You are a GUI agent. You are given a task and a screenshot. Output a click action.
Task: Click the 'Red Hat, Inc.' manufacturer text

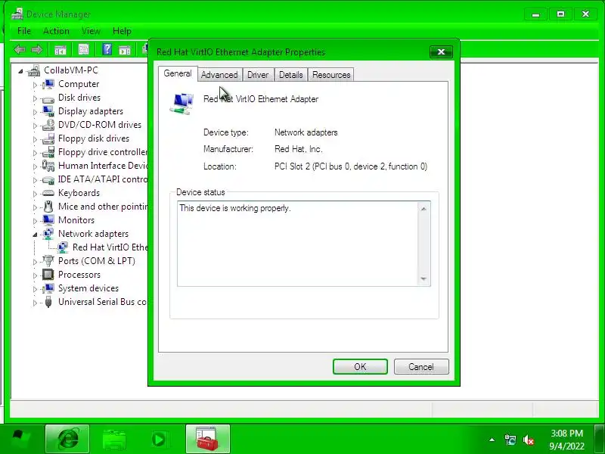click(x=298, y=149)
